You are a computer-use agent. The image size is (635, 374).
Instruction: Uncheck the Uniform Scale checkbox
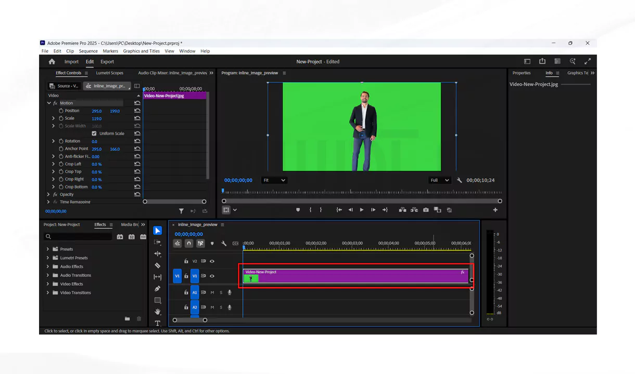click(x=94, y=133)
